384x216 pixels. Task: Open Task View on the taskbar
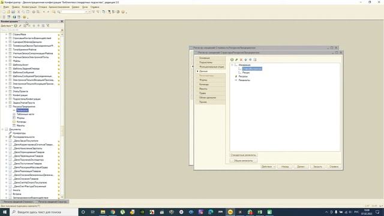click(93, 212)
